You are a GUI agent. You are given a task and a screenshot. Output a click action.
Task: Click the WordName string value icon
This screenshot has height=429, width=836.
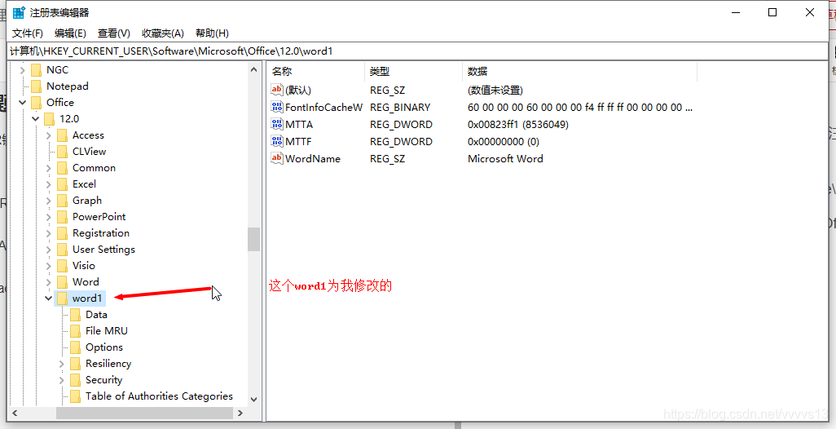click(x=277, y=158)
